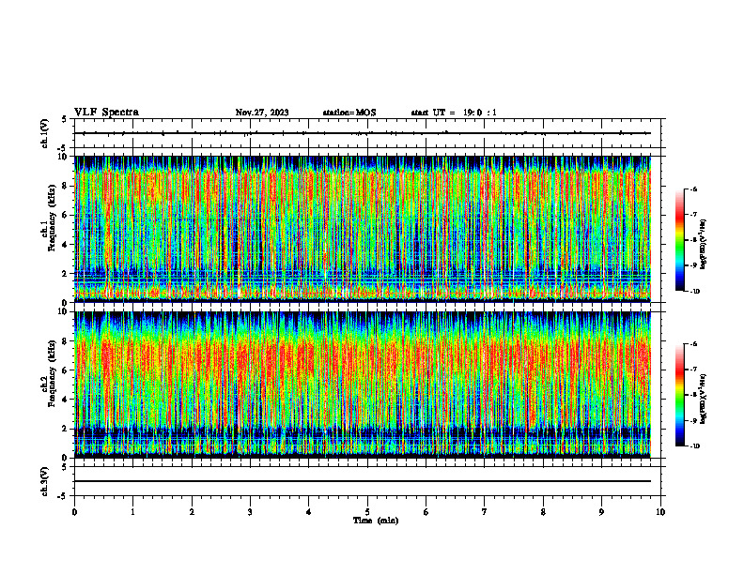Viewport: 744px width, 574px height.
Task: Click the log(PSD) units label beside ch.1 colorbar
Action: [704, 245]
